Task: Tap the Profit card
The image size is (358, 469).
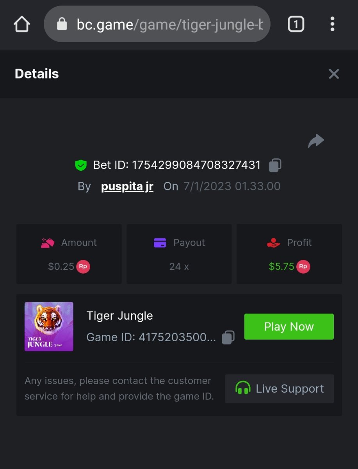Action: [x=289, y=254]
